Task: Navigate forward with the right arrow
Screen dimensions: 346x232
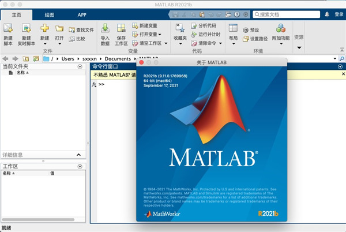Action: [15, 59]
